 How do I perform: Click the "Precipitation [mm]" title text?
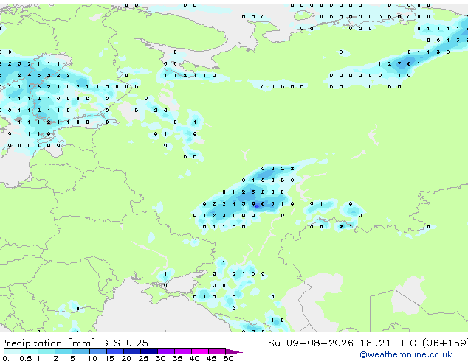tap(48, 343)
